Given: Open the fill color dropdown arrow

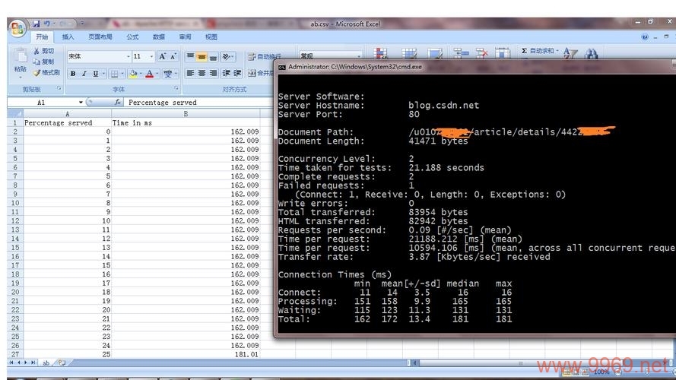Looking at the screenshot, I should (141, 74).
